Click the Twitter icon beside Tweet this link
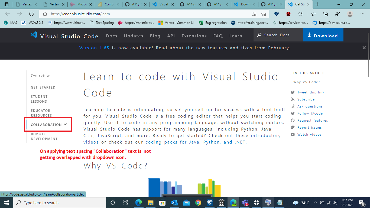This screenshot has height=208, width=370. coord(293,92)
